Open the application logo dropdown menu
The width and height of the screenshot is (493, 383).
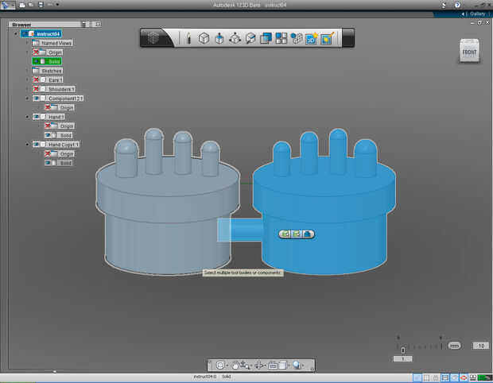[7, 5]
